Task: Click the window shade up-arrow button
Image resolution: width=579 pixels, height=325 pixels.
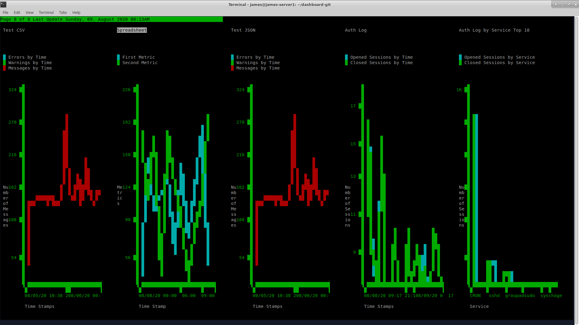Action: (555, 5)
